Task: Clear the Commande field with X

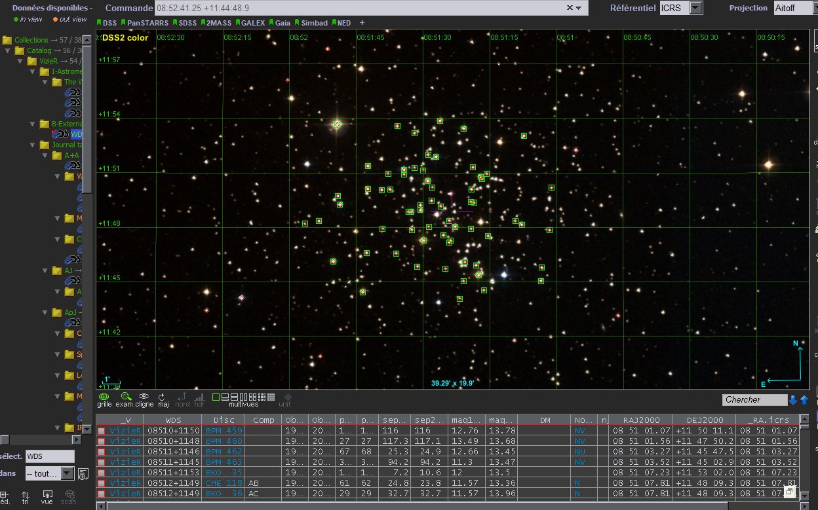Action: pyautogui.click(x=570, y=8)
